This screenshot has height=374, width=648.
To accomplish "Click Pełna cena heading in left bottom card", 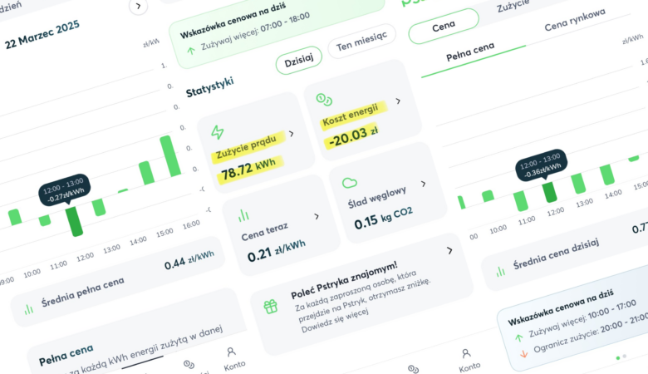I will click(x=66, y=355).
